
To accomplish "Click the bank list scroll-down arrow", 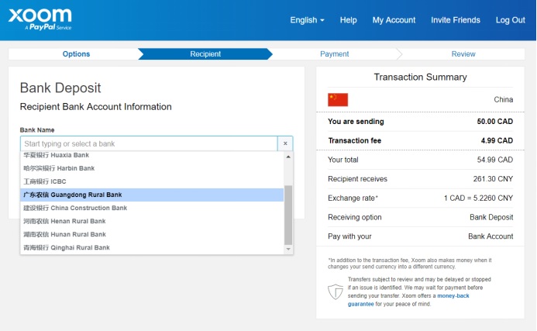I will click(x=288, y=249).
